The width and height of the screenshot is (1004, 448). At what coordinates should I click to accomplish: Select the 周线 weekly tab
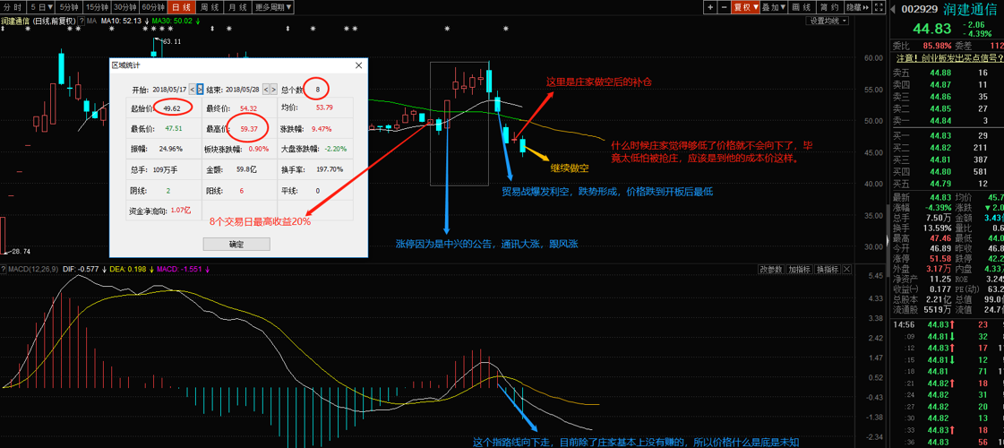(208, 8)
